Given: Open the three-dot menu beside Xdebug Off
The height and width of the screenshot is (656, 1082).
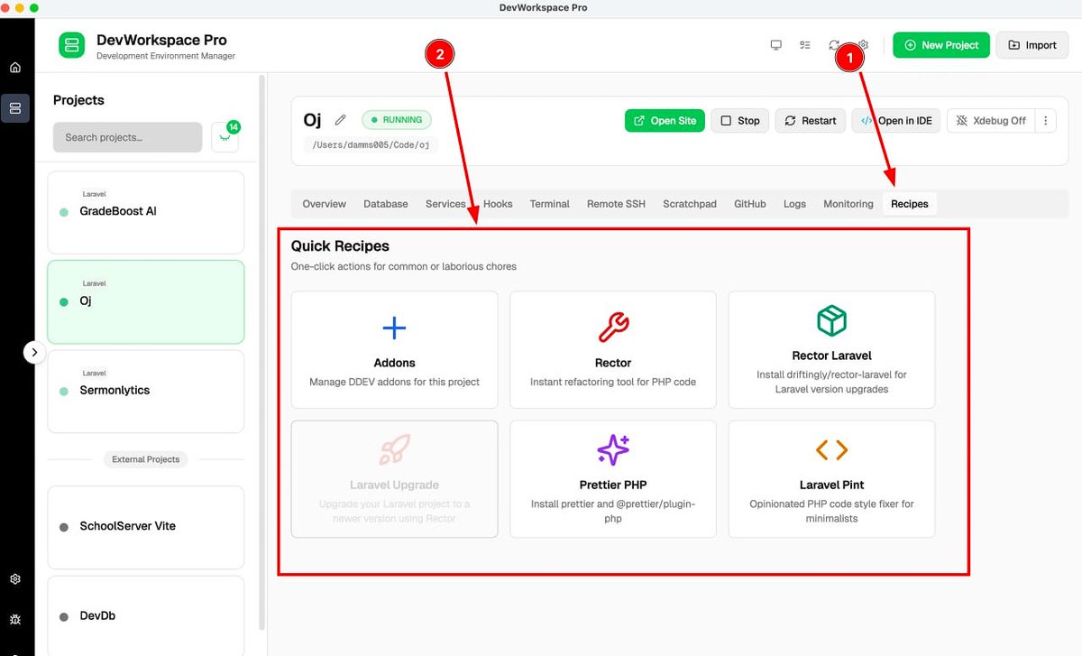Looking at the screenshot, I should pyautogui.click(x=1045, y=120).
